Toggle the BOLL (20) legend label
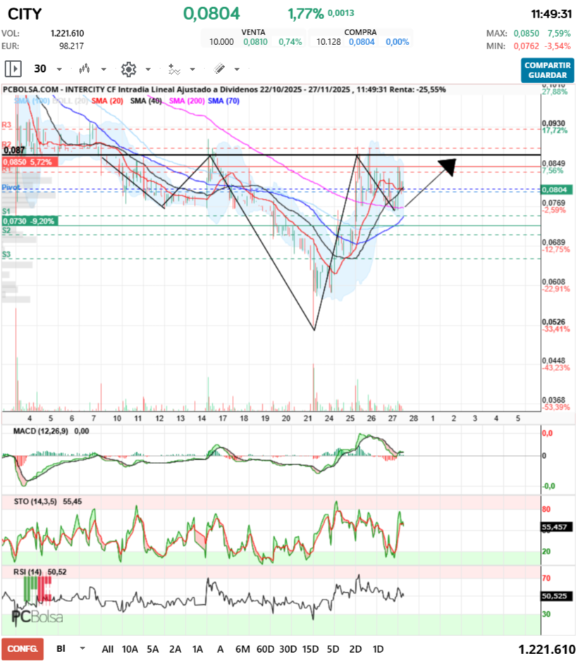Screen dimensions: 585x664 (x=70, y=101)
